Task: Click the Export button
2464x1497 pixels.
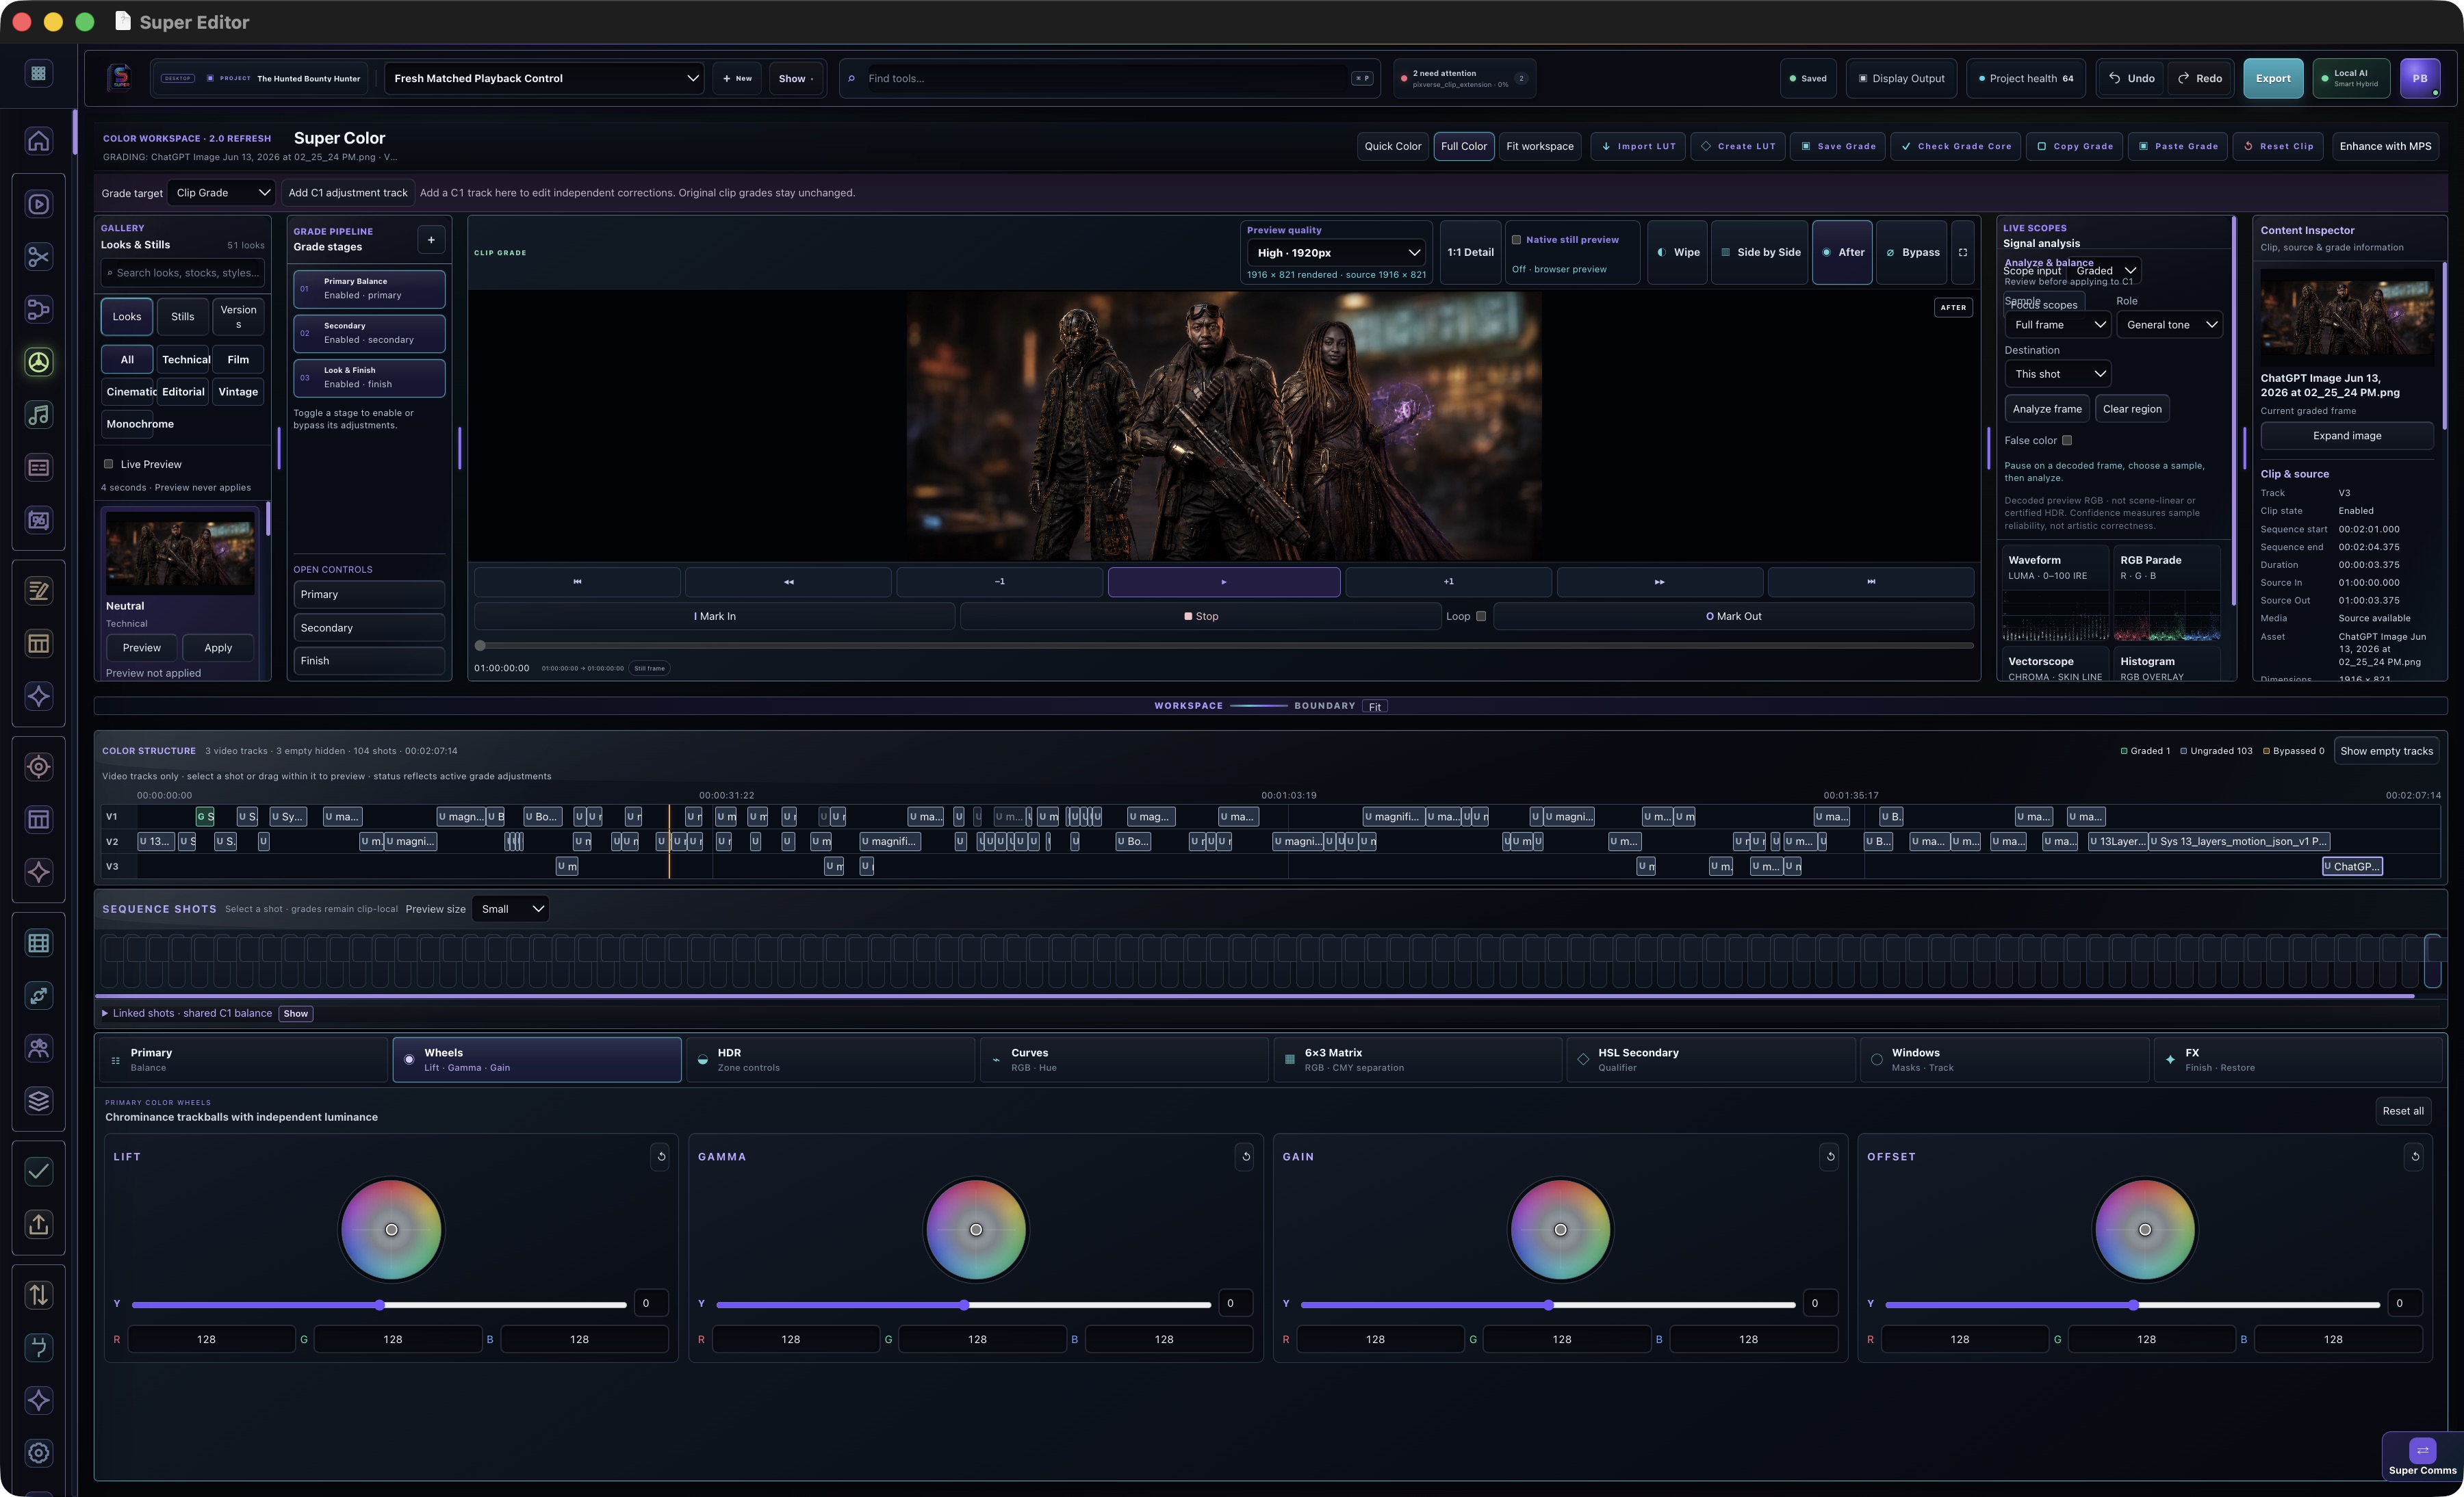Action: [2272, 78]
